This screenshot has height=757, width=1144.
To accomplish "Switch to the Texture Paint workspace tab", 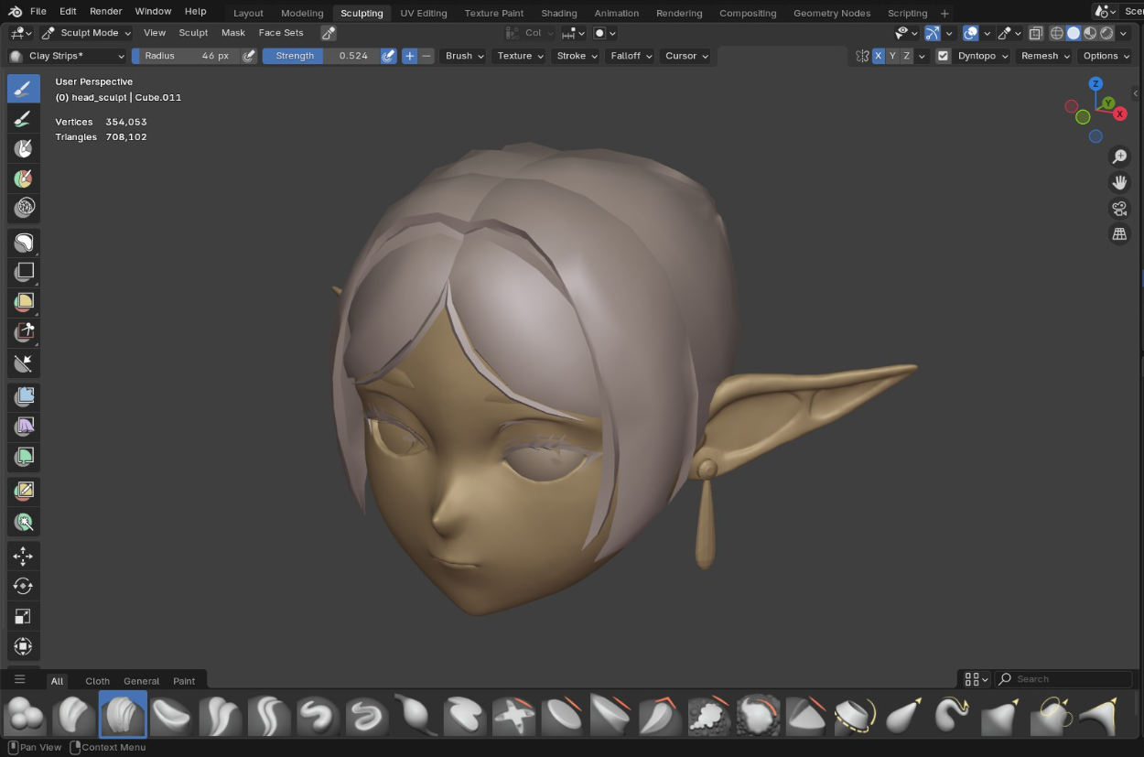I will (x=493, y=13).
